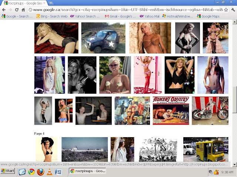Click the 9:38 AM system clock
The image size is (237, 177).
227,172
